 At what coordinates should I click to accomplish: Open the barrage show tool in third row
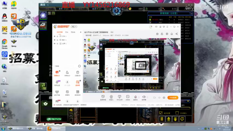67,93
